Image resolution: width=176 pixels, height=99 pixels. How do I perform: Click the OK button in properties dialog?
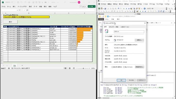pos(121,80)
